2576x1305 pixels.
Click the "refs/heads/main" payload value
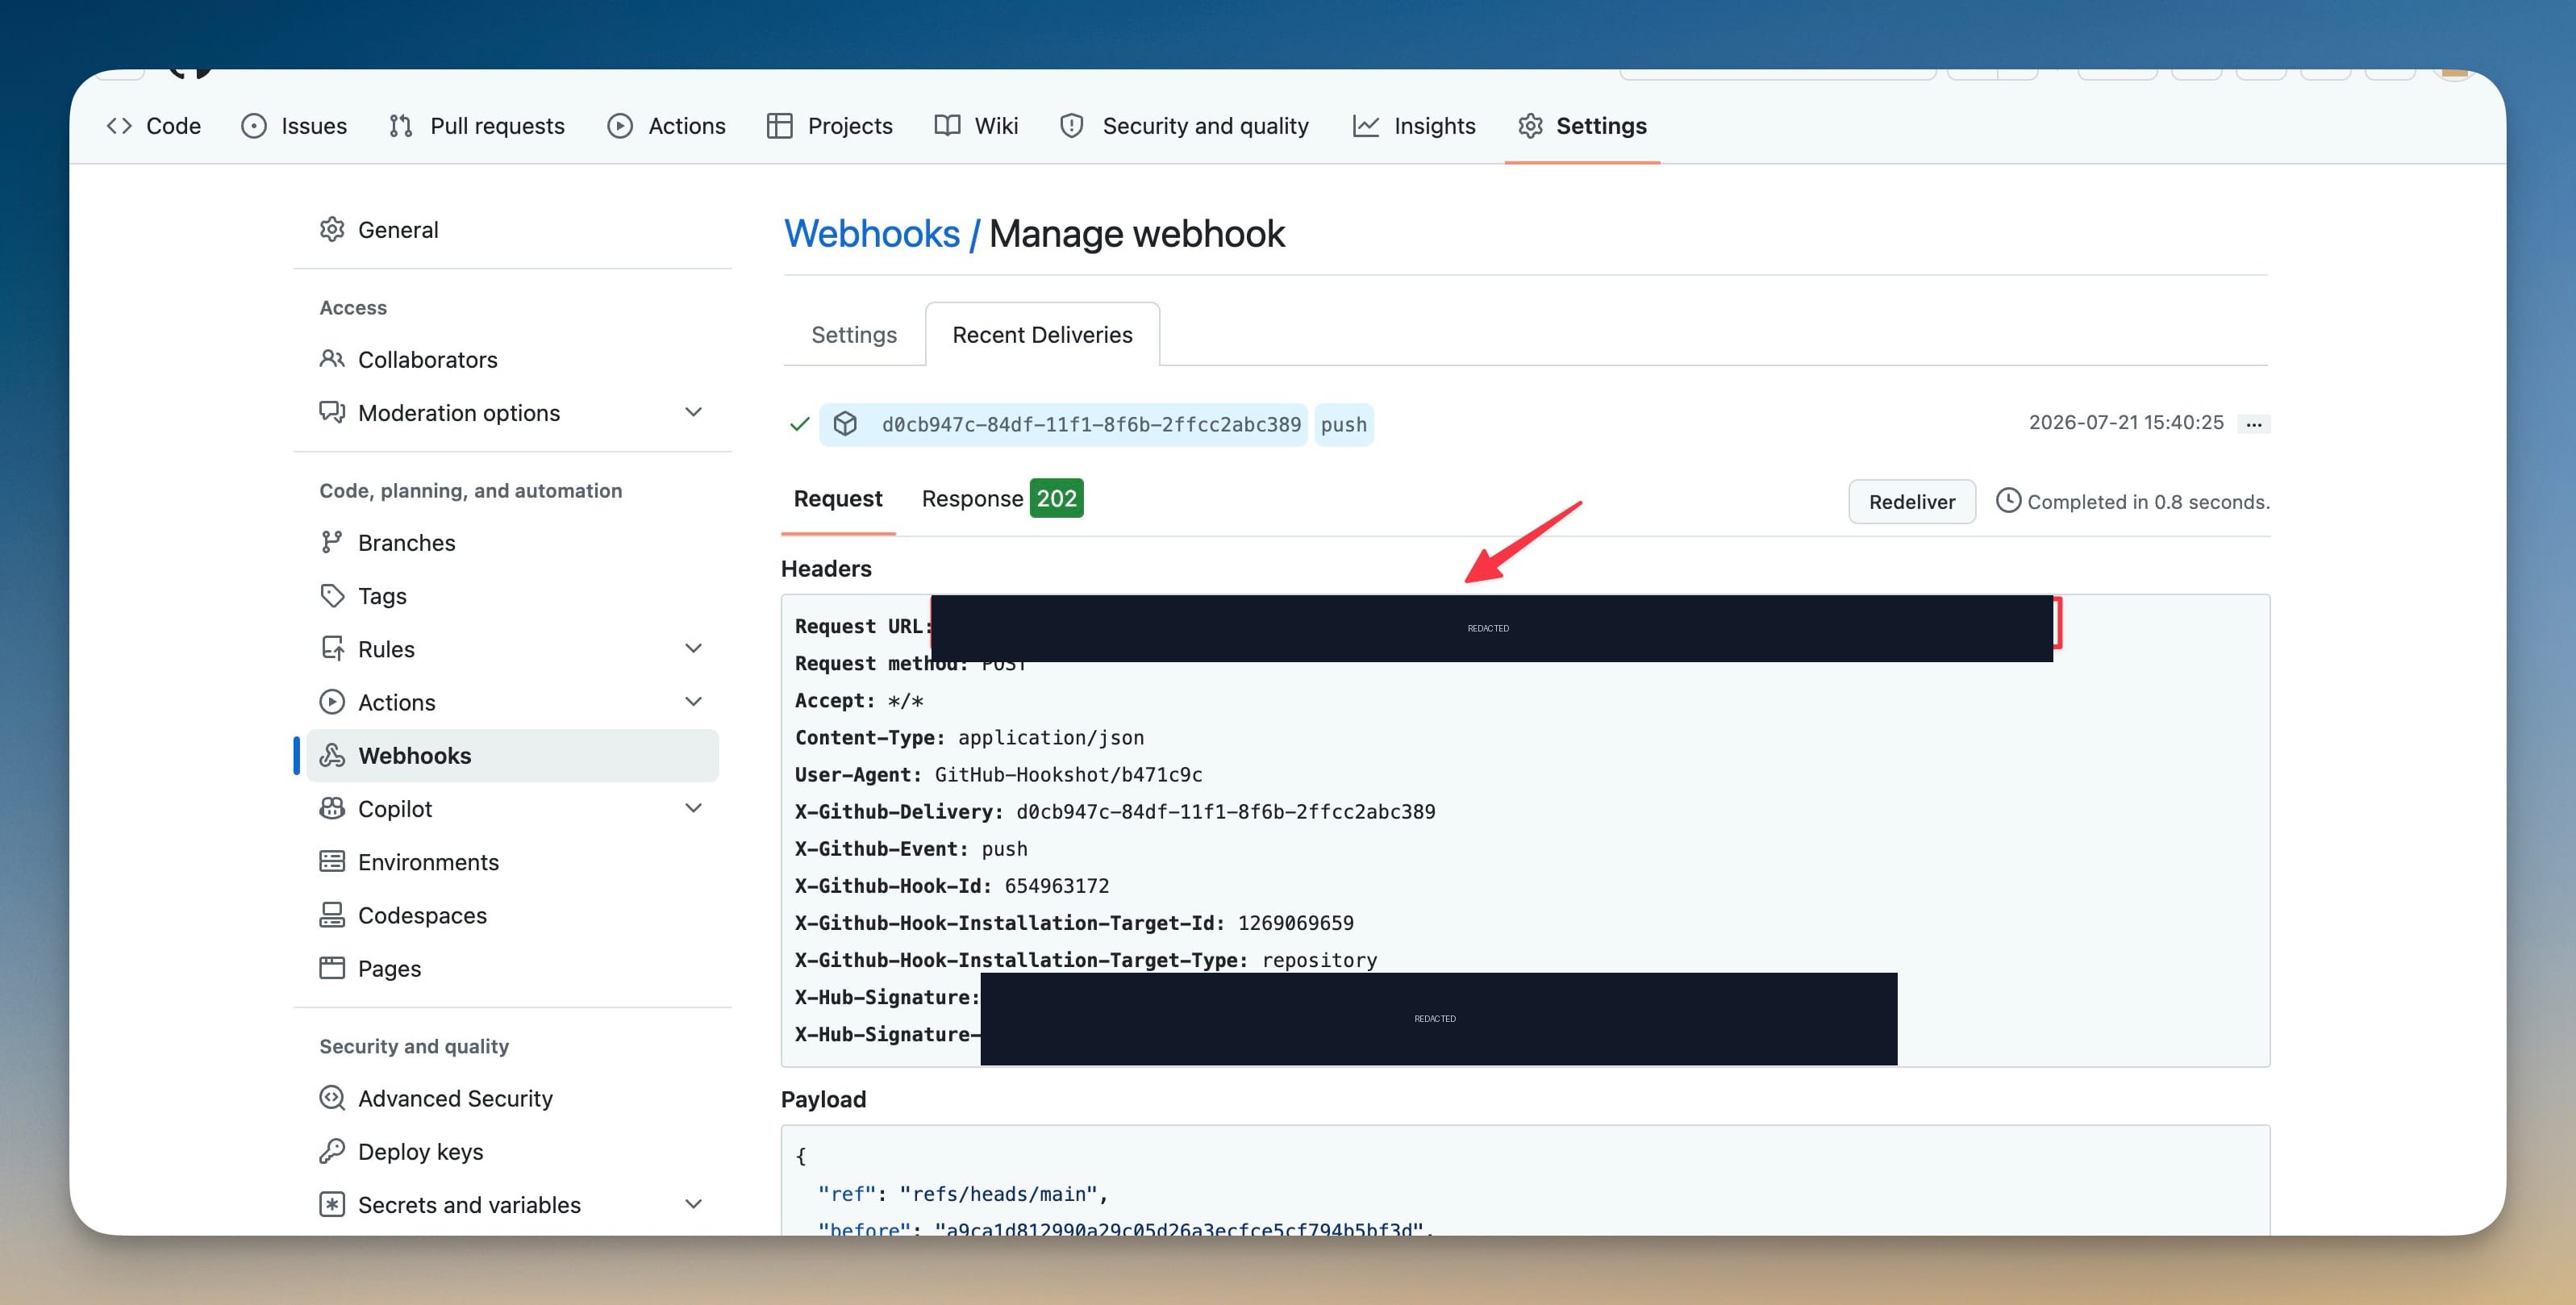pos(999,1194)
